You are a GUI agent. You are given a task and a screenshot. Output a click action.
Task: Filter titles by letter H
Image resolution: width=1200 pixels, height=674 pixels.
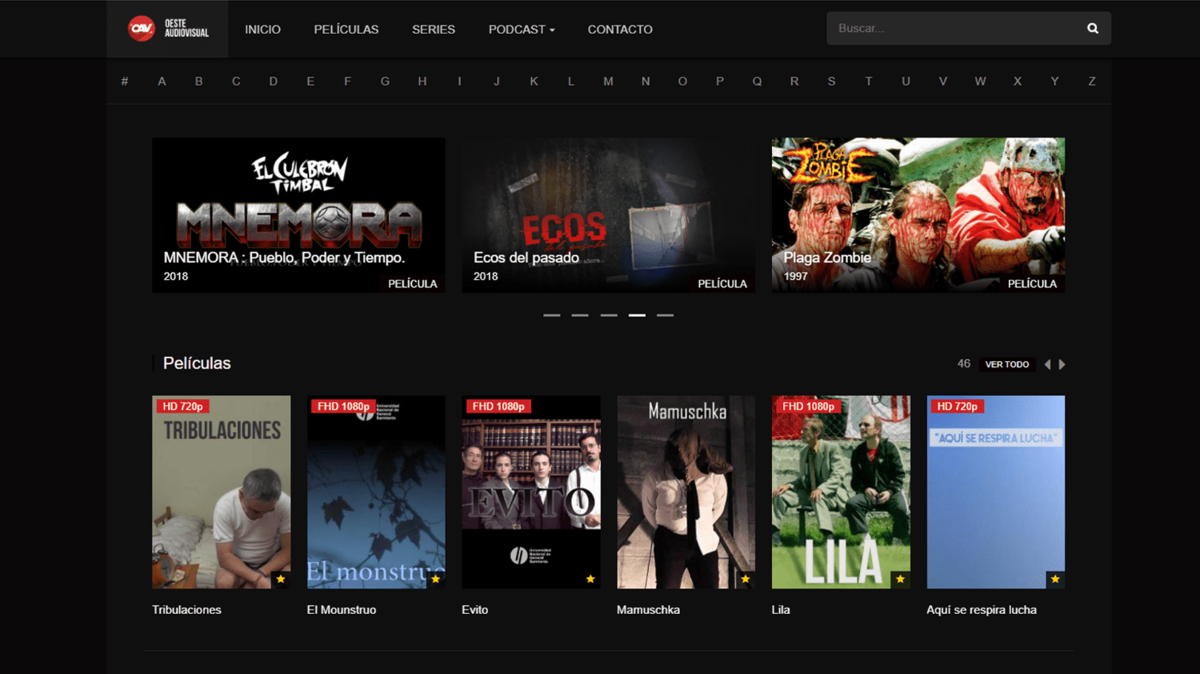coord(422,82)
